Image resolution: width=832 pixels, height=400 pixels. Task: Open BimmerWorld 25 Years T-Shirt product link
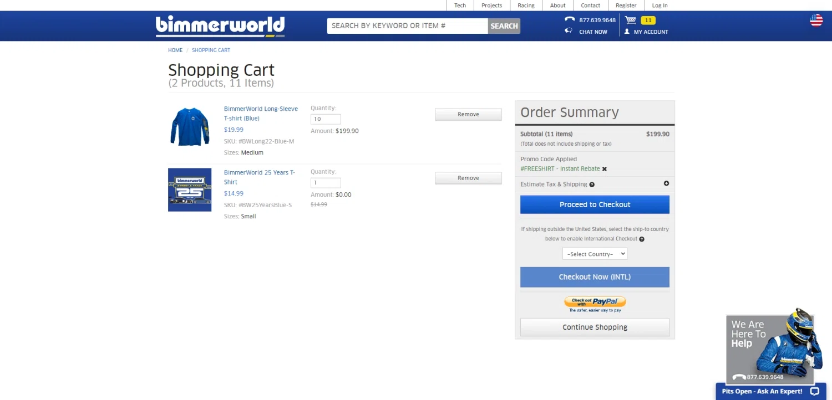(260, 177)
